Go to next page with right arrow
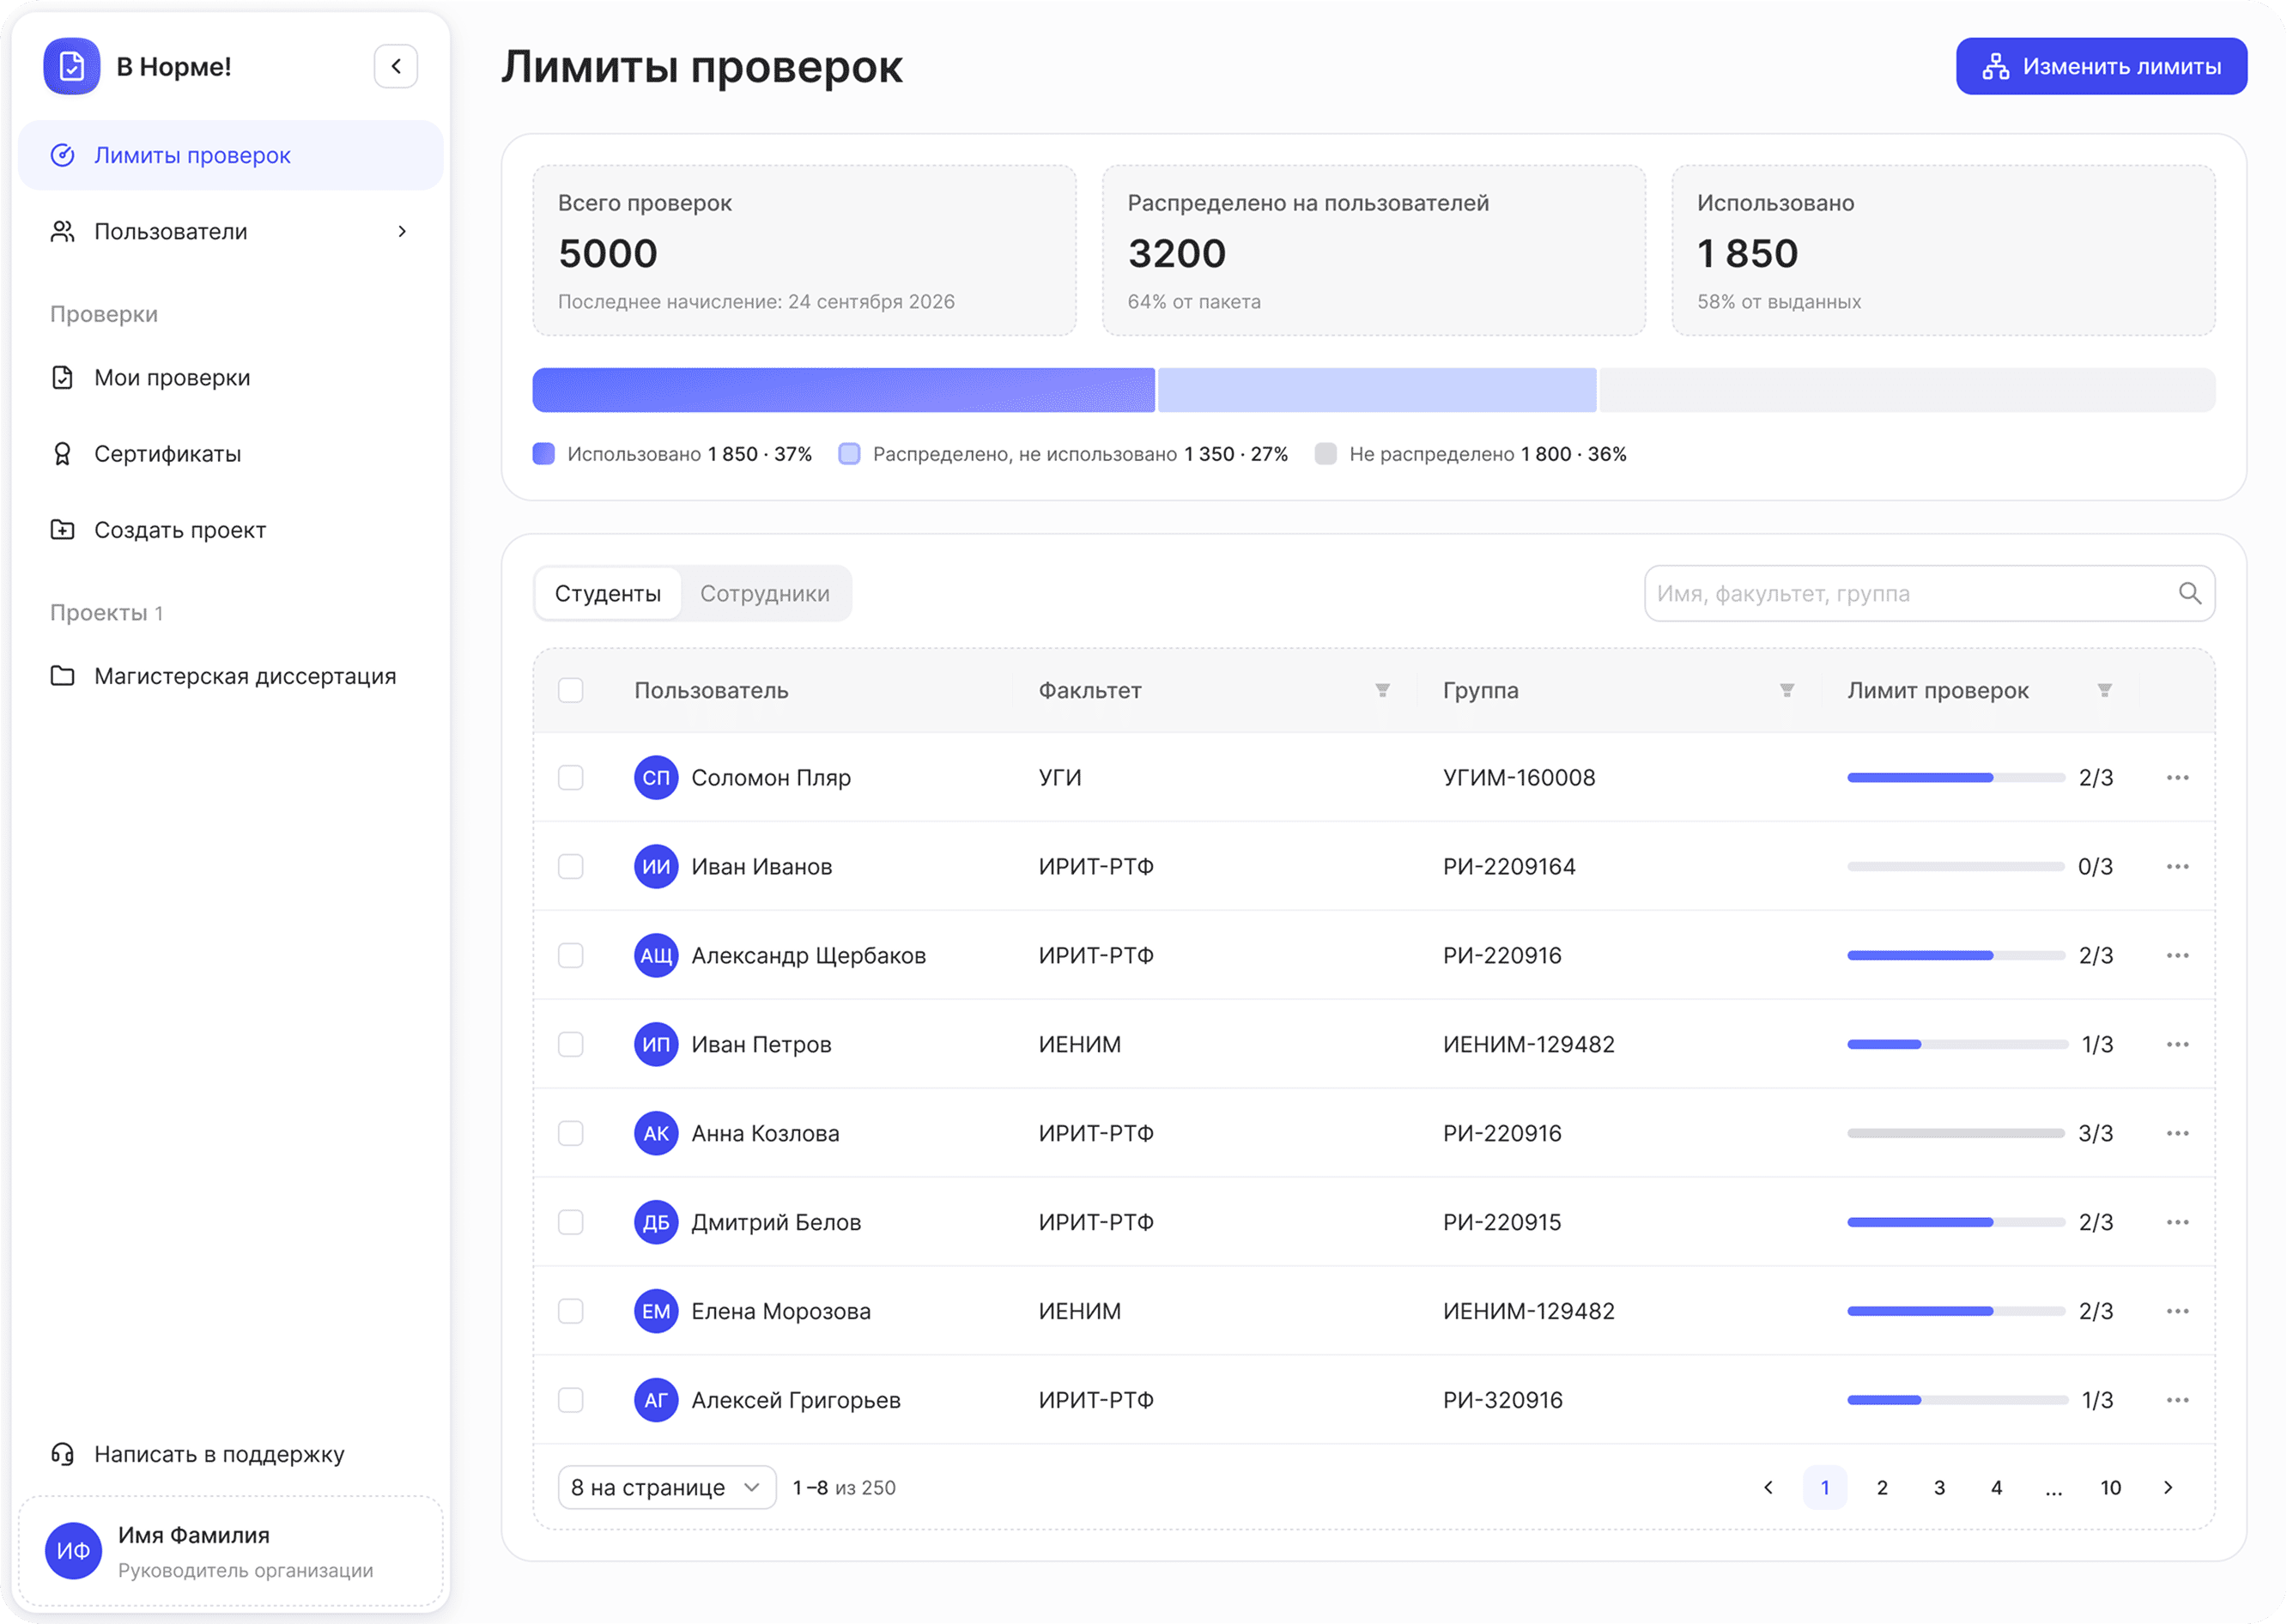Image resolution: width=2287 pixels, height=1624 pixels. [x=2168, y=1488]
